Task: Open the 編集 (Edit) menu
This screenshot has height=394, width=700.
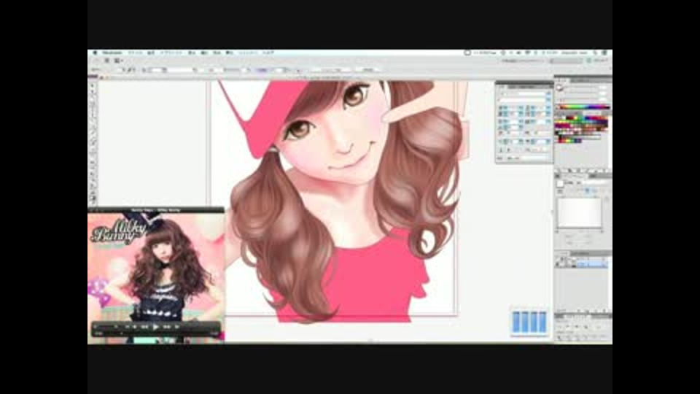Action: pos(152,53)
